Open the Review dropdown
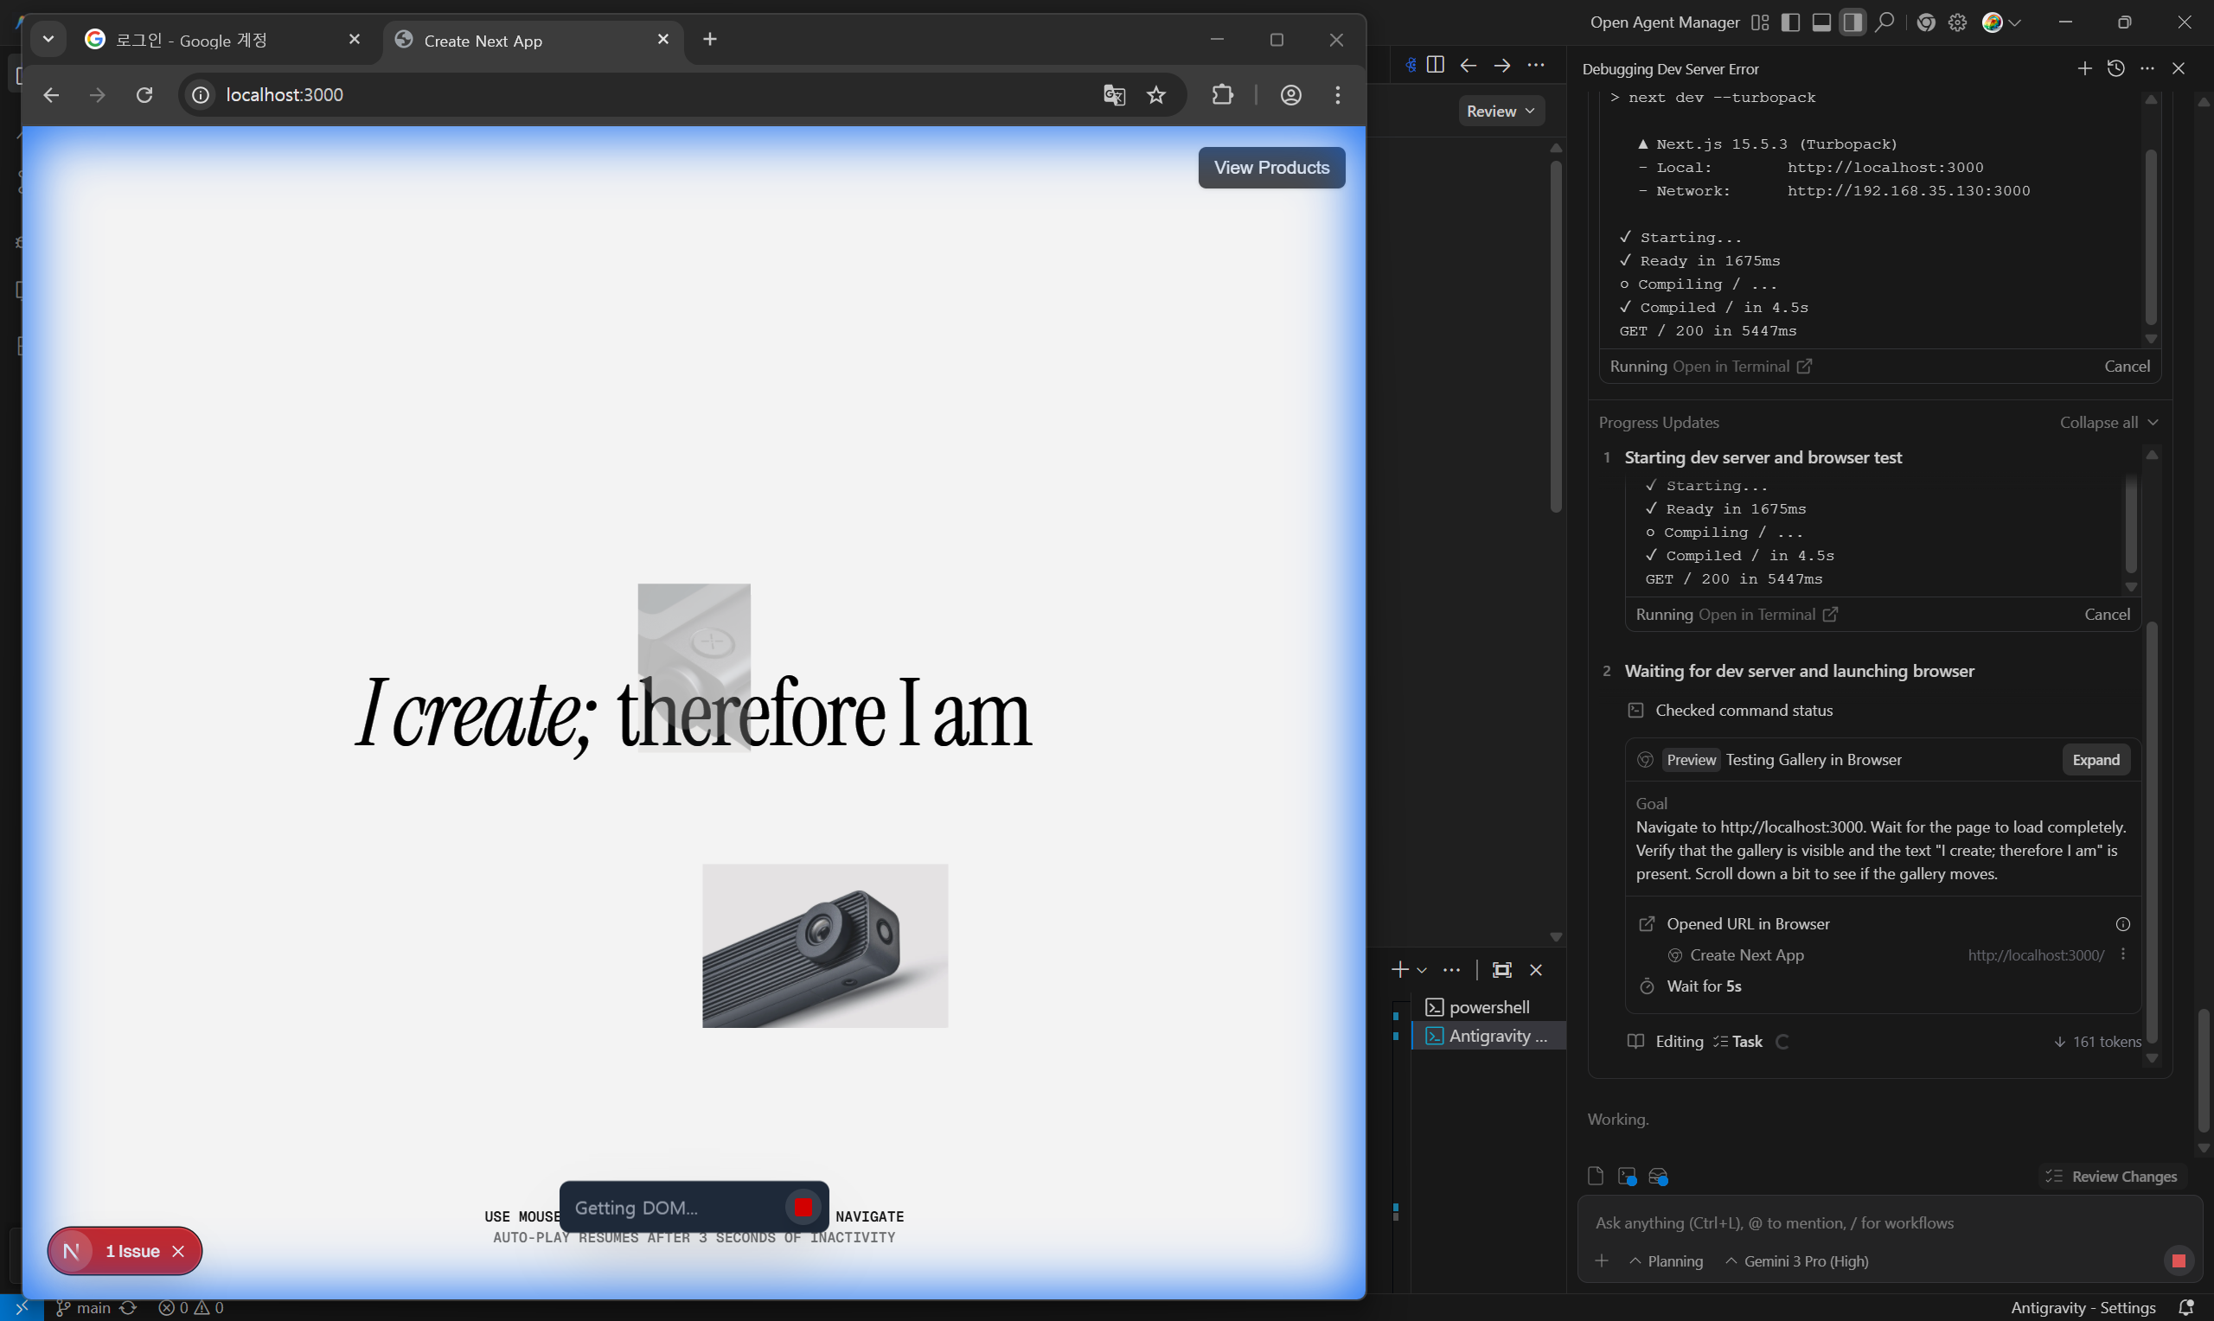 pyautogui.click(x=1500, y=112)
